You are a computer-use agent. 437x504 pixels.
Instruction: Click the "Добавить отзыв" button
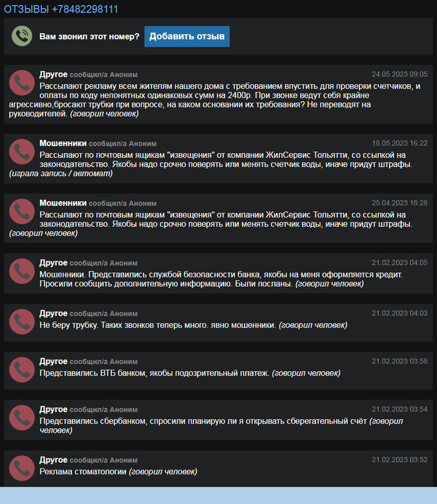pos(187,36)
